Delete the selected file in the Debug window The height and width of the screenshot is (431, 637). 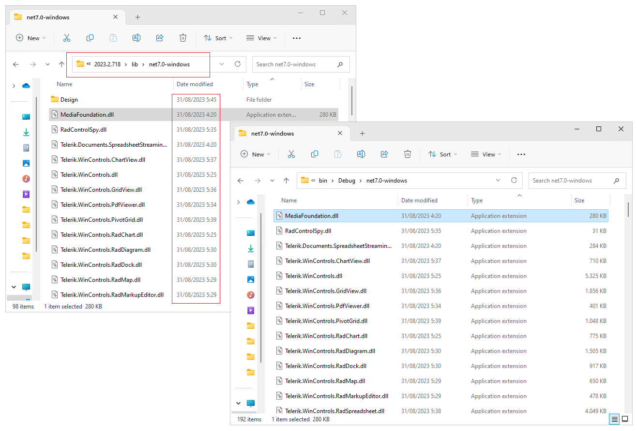(x=408, y=154)
